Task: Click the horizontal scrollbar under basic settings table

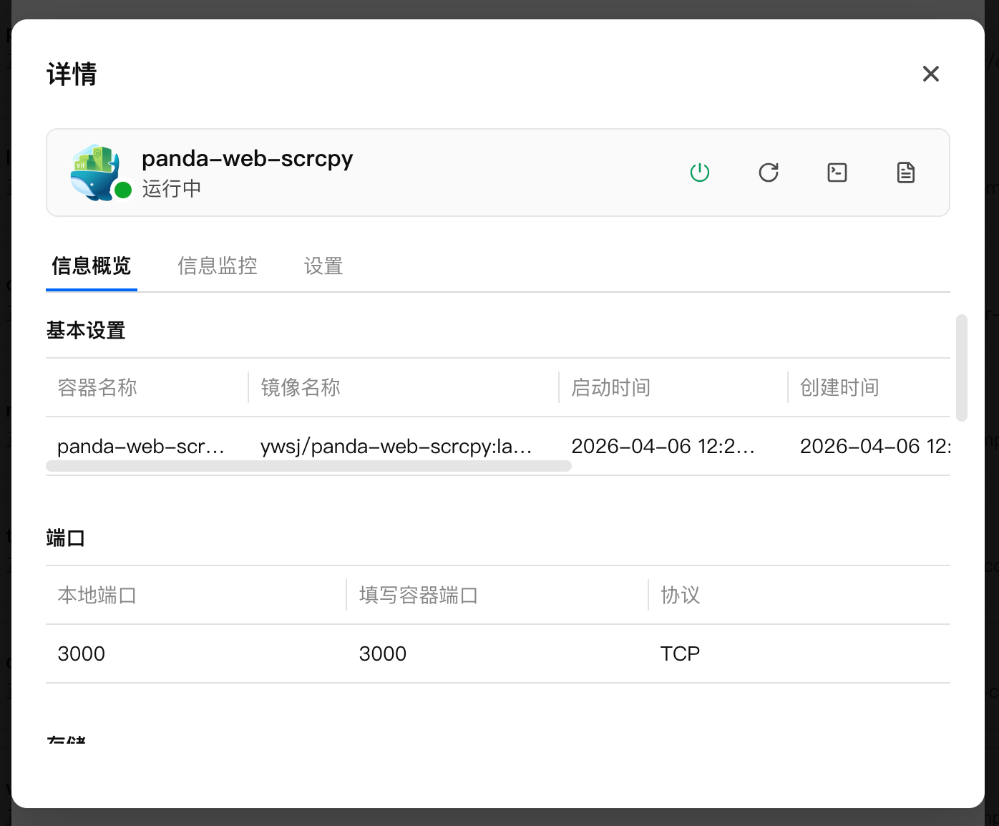Action: (x=308, y=466)
